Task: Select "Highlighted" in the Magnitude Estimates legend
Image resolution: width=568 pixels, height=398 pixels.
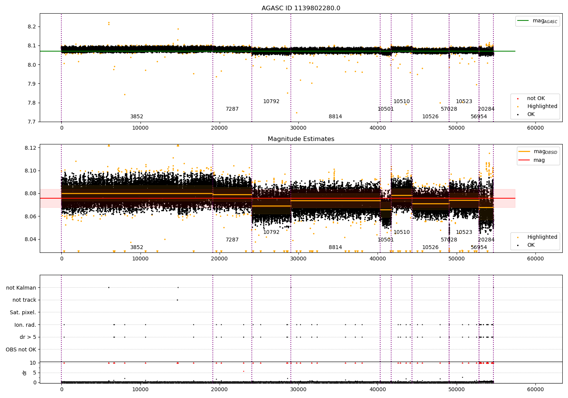Action: click(x=542, y=237)
